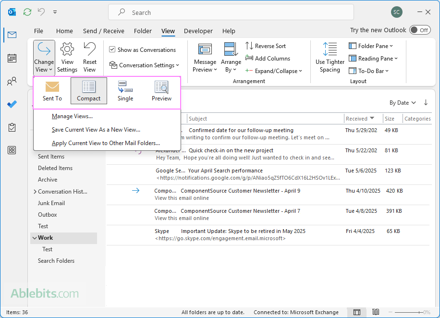Open By Date sort dropdown
The image size is (440, 318).
tap(403, 103)
